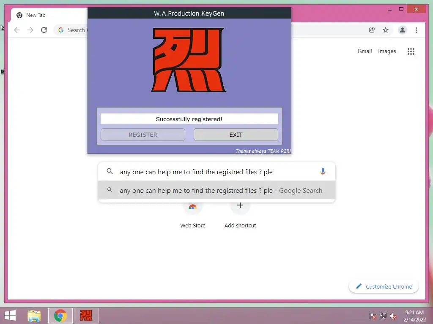433x324 pixels.
Task: Switch to Chrome in the taskbar
Action: [x=60, y=316]
